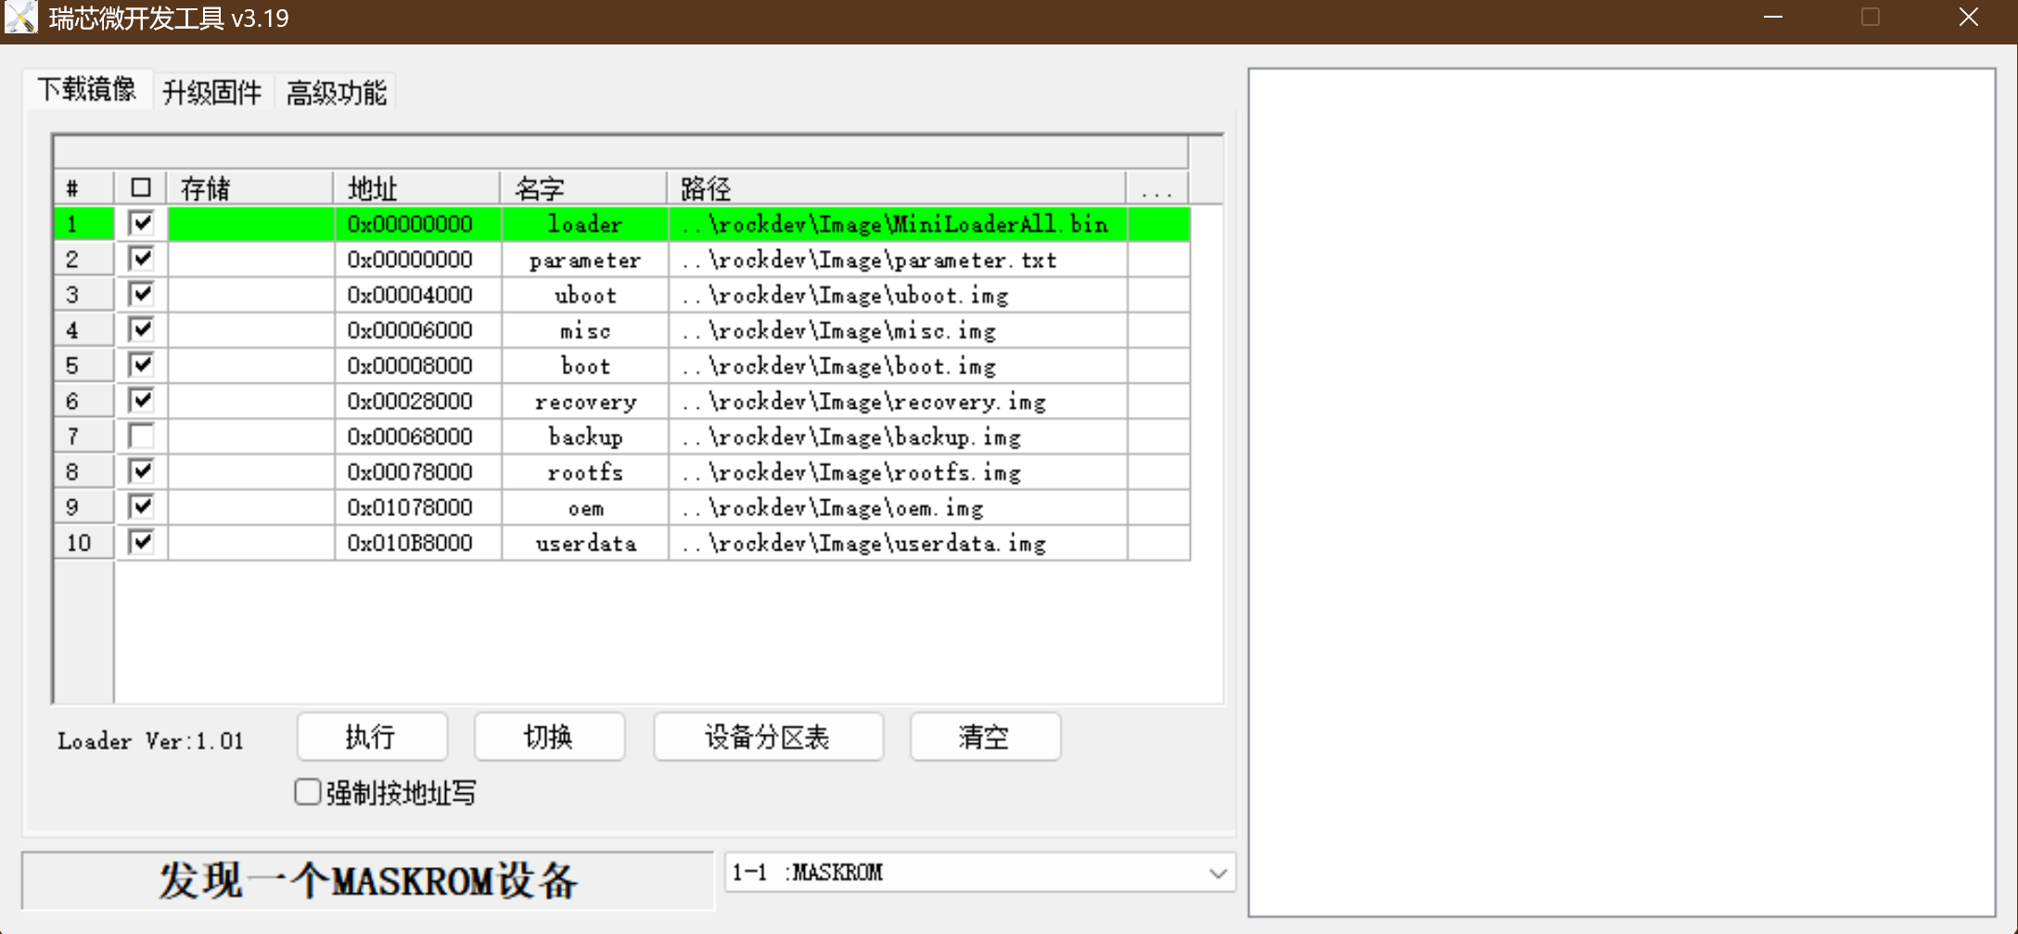Disable the recovery partition checkbox

141,400
